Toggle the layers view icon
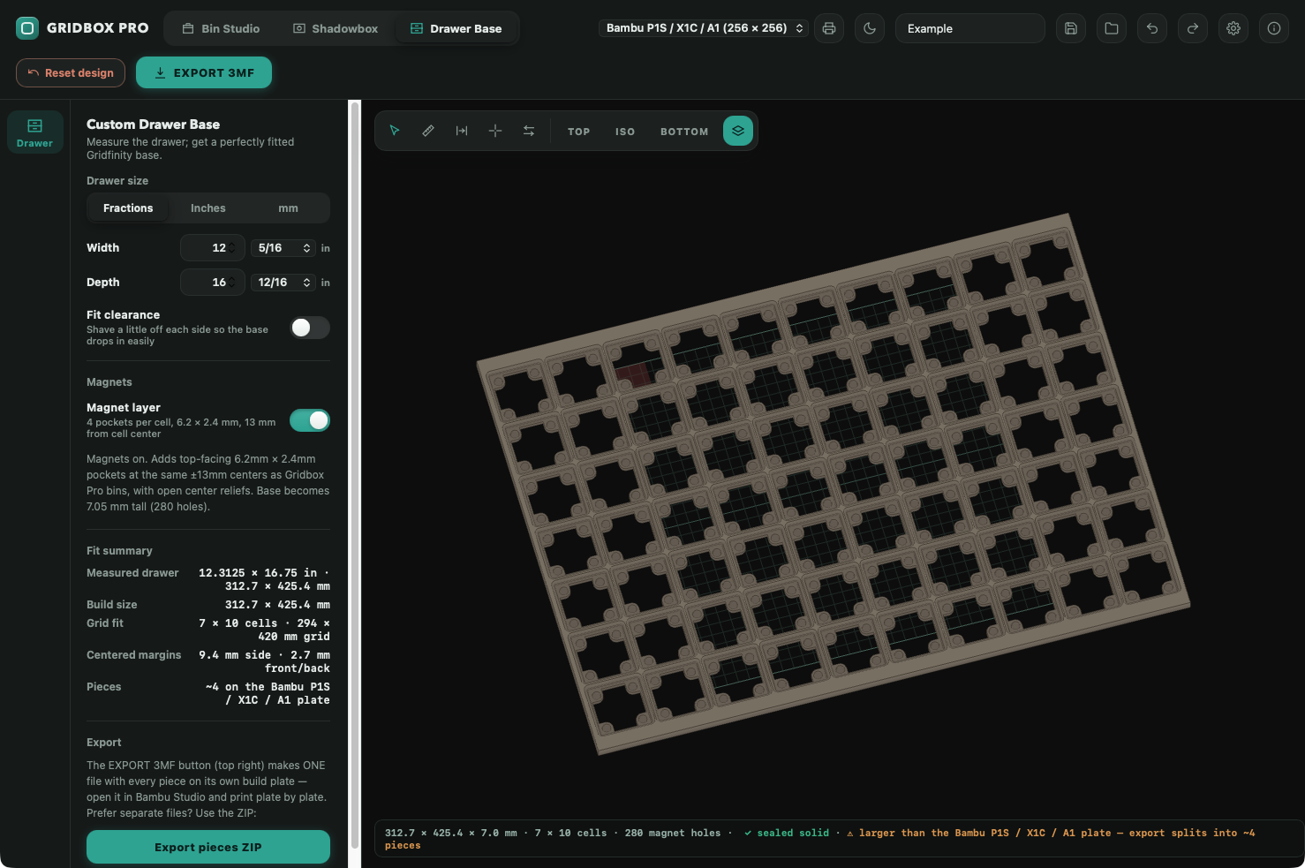Viewport: 1305px width, 868px height. [738, 131]
